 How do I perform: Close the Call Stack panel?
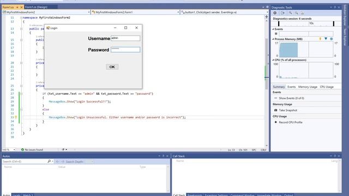339,156
